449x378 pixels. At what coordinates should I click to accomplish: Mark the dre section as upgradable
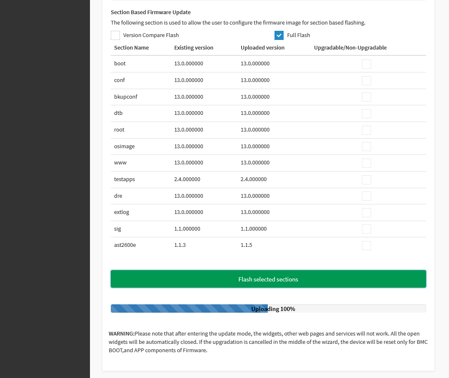pos(366,196)
